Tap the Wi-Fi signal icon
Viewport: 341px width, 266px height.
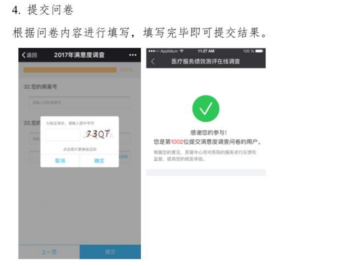pos(182,51)
